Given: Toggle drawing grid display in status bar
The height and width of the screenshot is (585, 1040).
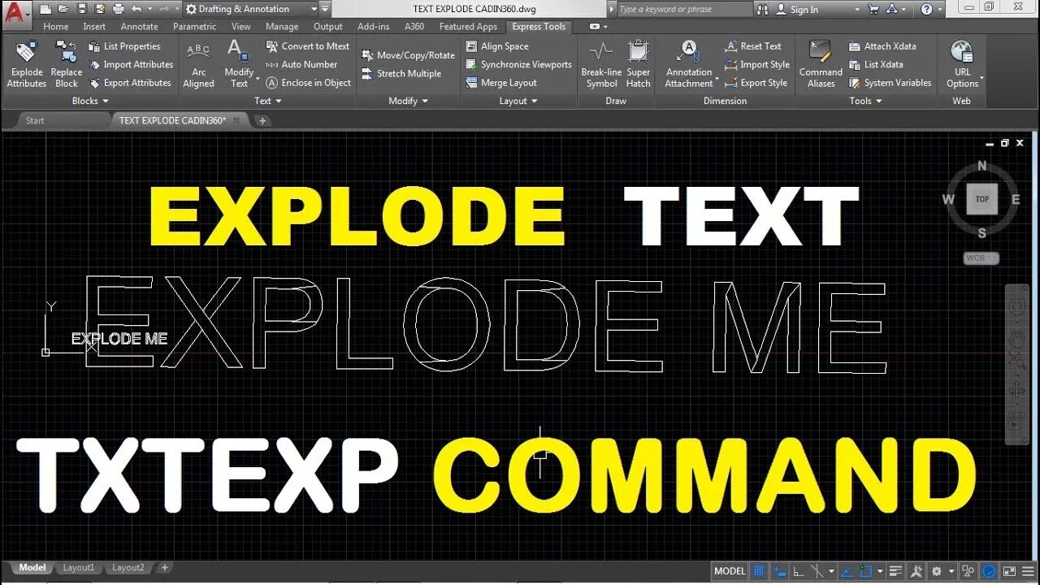Looking at the screenshot, I should click(x=760, y=571).
